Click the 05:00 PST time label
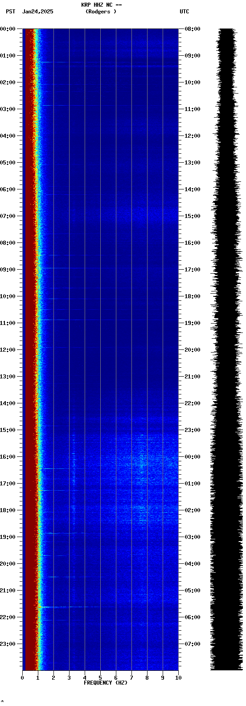Image resolution: width=246 pixels, height=706 pixels. (8, 163)
